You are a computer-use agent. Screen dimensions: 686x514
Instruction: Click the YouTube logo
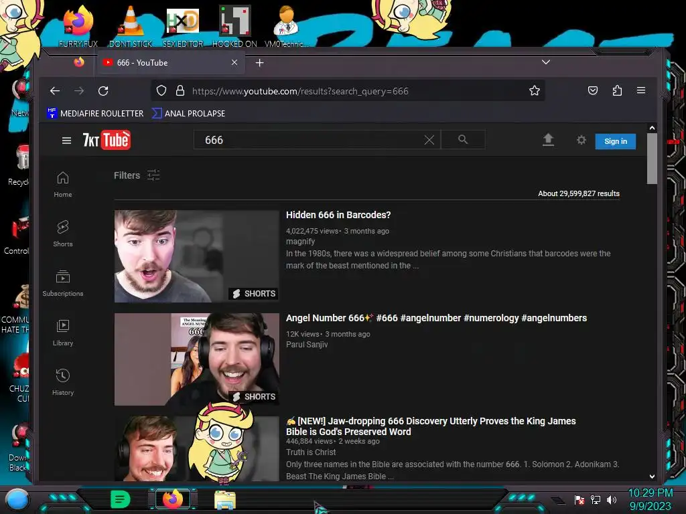click(x=107, y=140)
